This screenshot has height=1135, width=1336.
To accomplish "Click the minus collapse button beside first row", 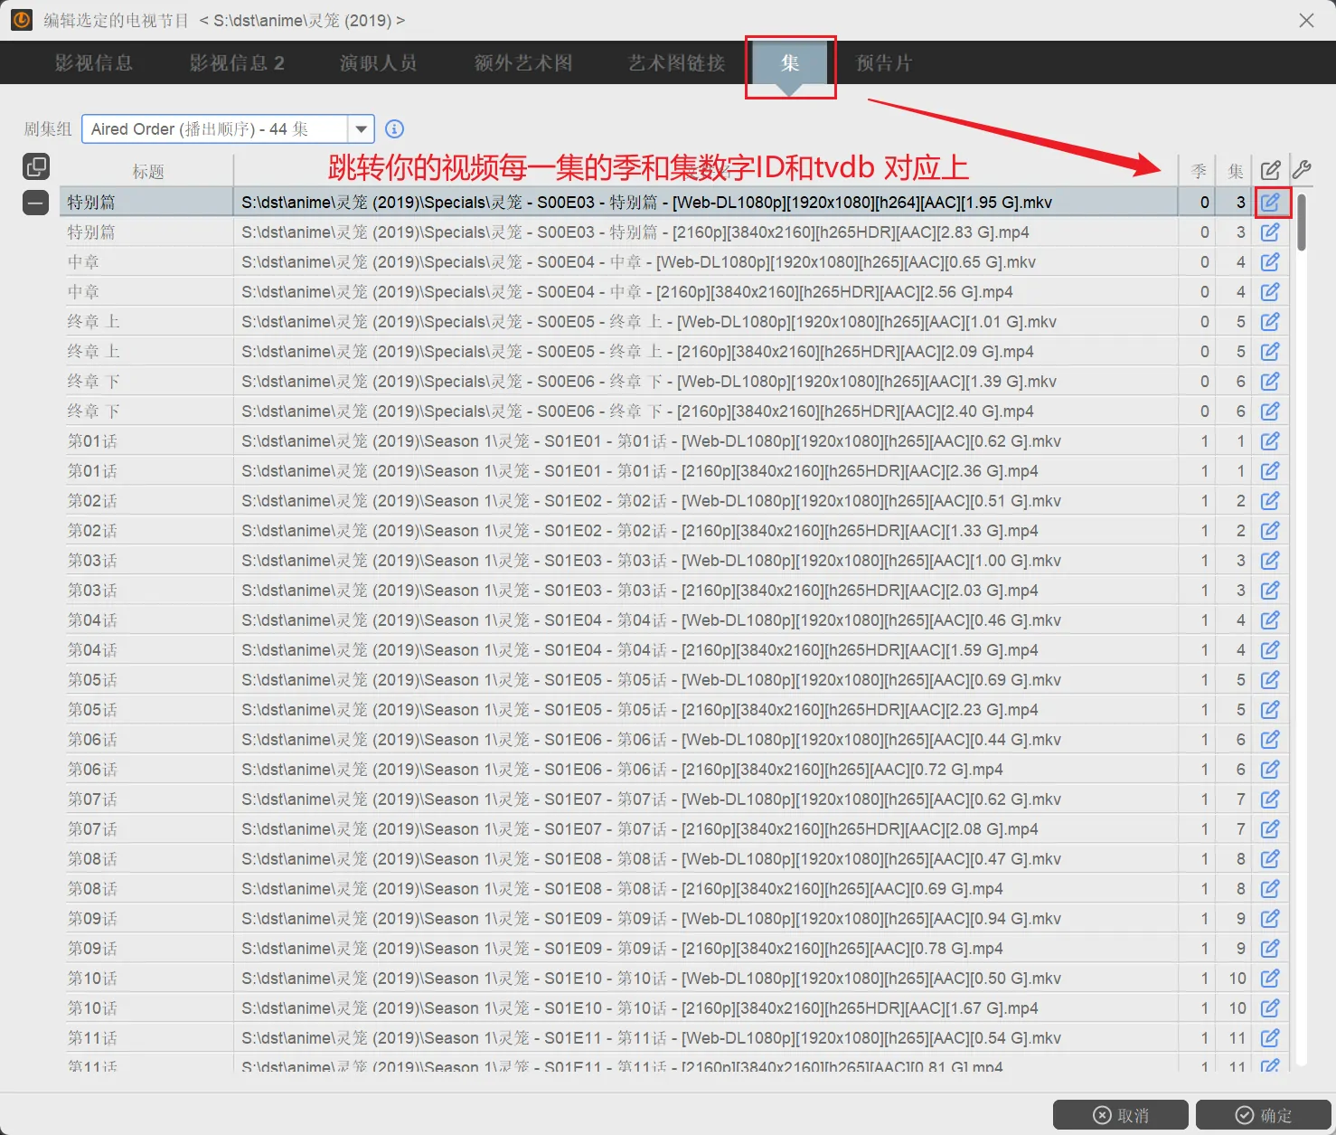I will (36, 203).
